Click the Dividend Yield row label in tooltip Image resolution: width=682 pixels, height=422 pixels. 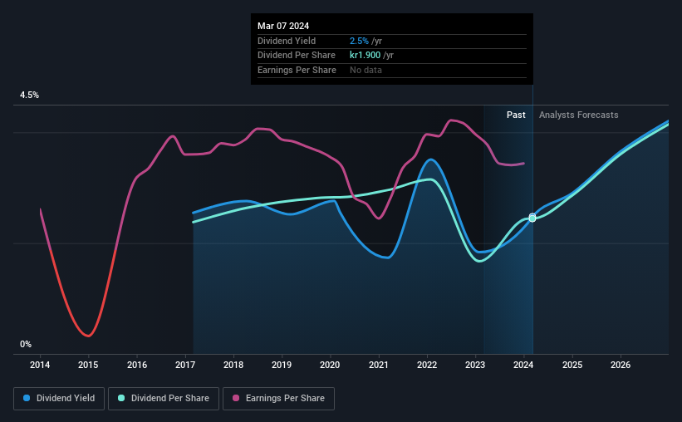287,41
